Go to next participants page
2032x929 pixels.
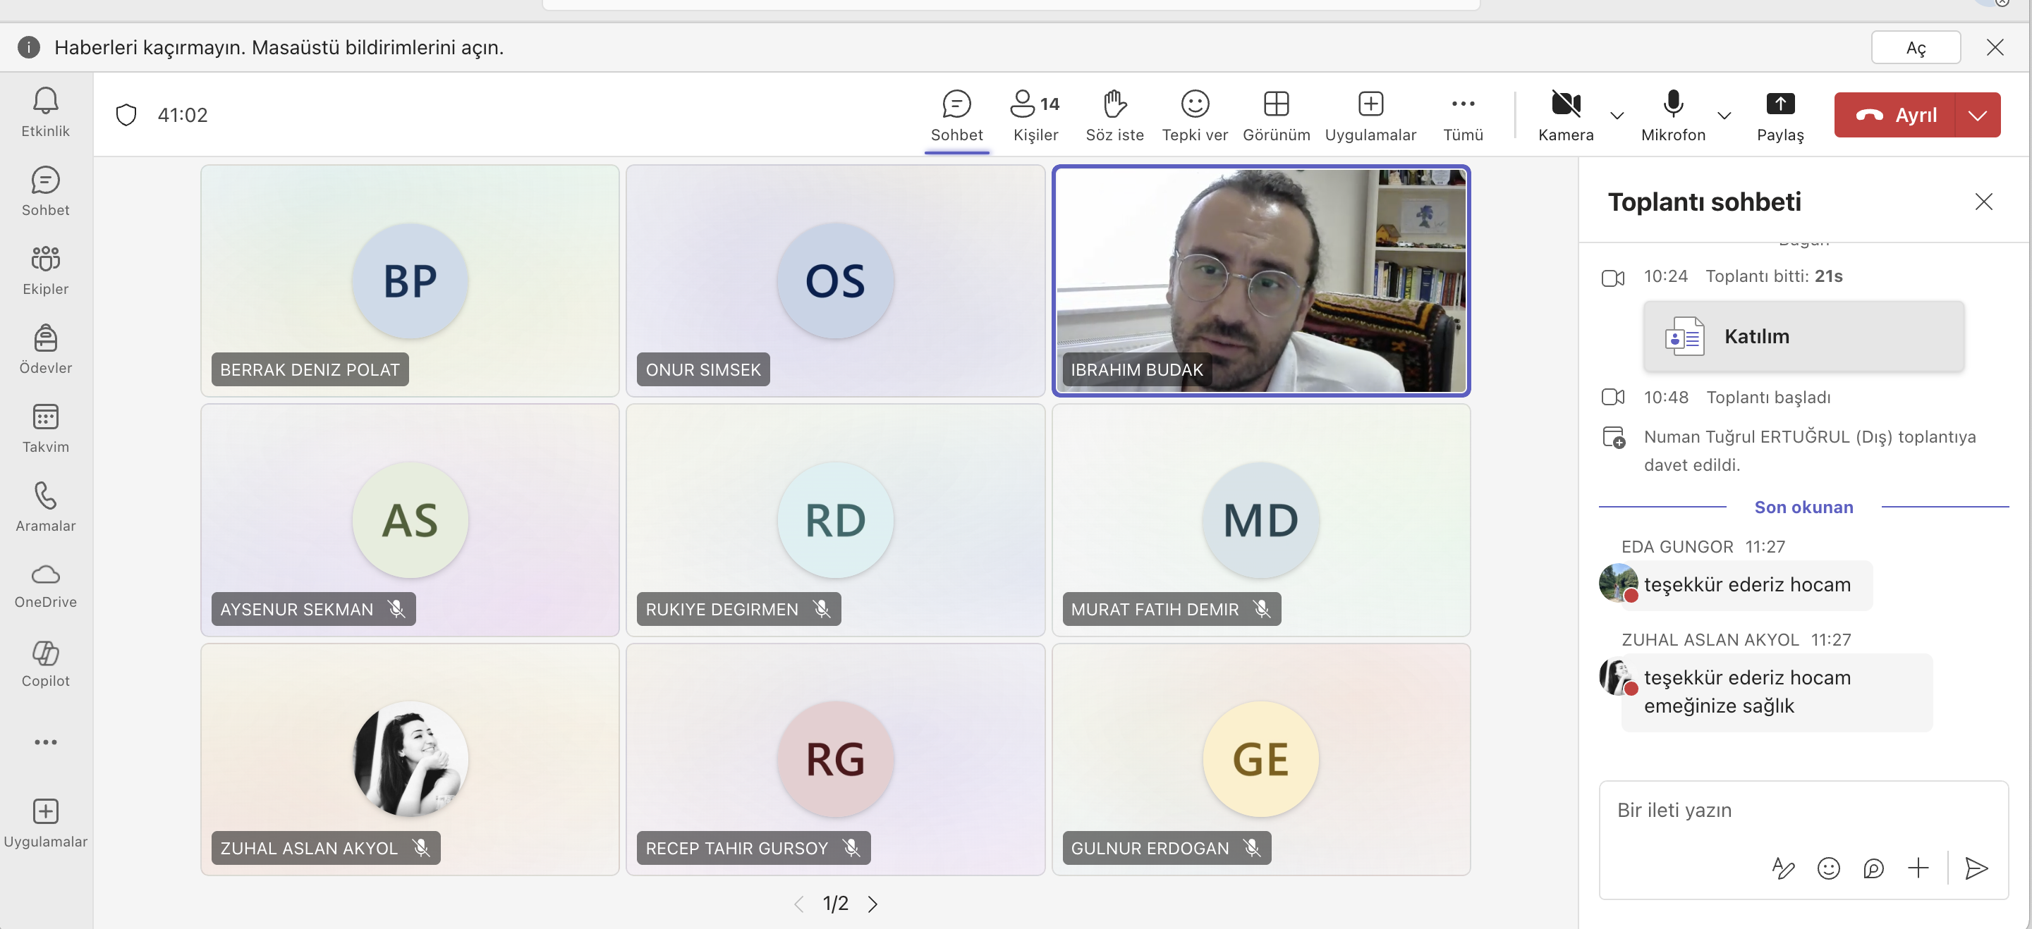click(x=872, y=904)
